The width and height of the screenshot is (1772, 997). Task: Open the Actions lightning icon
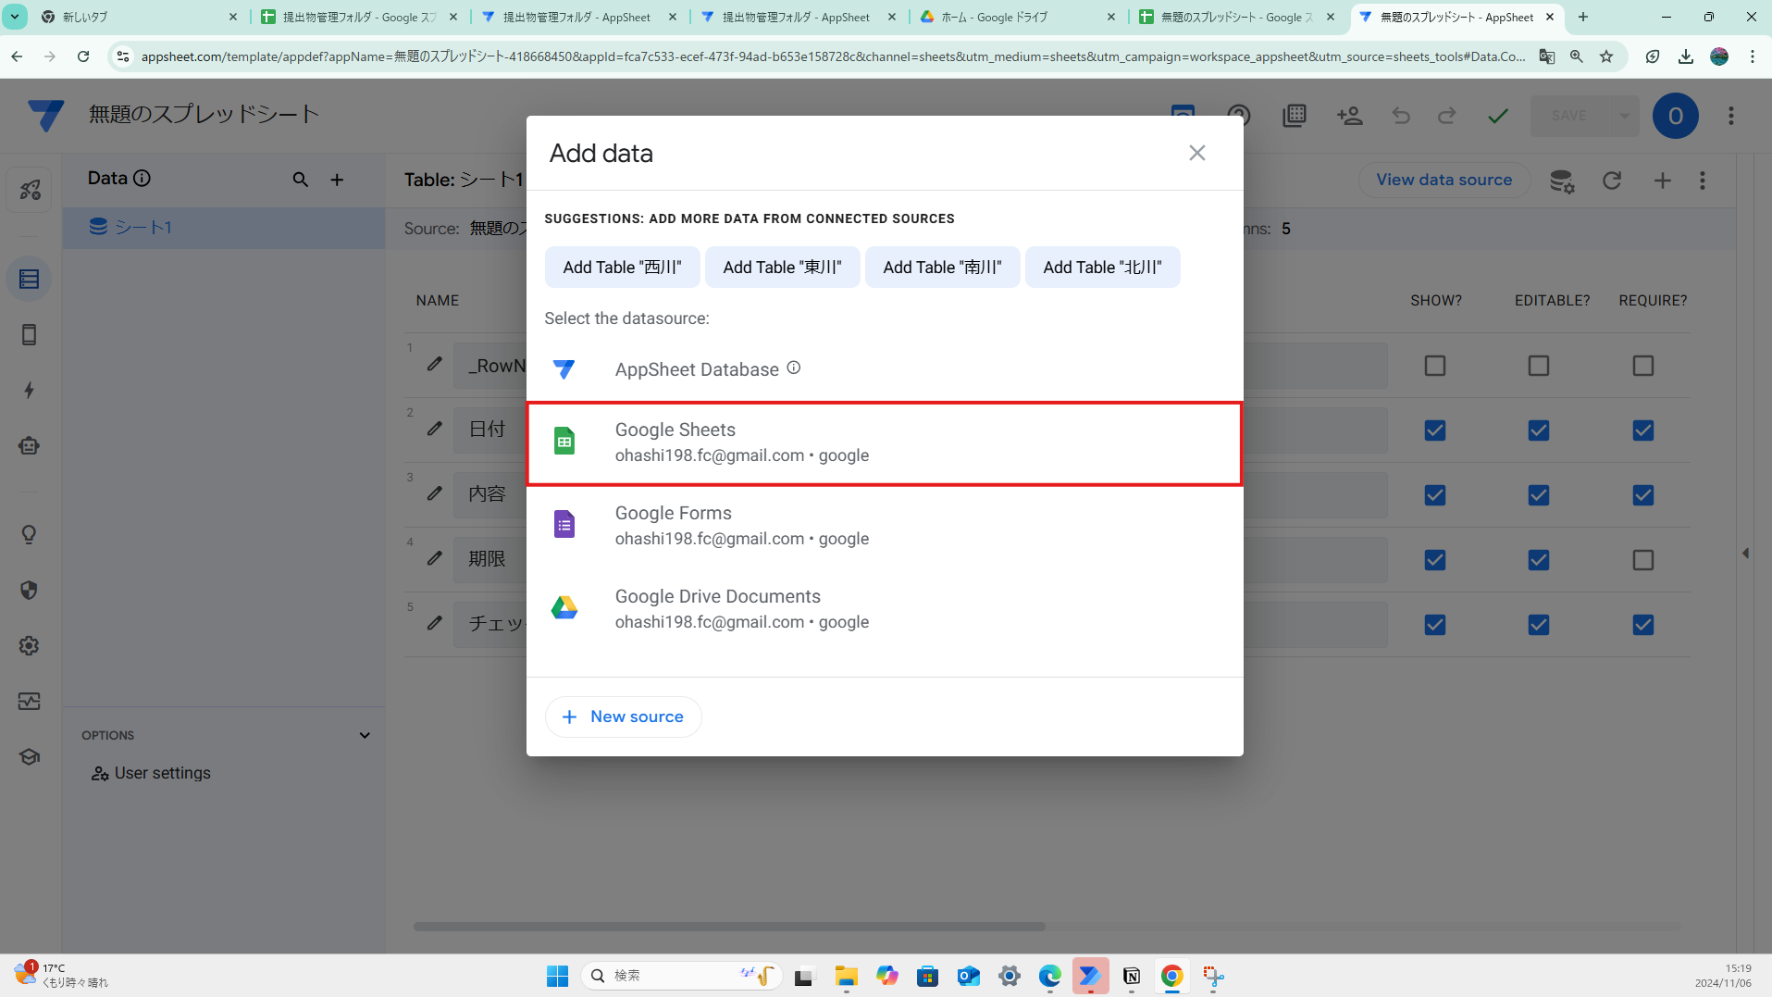click(30, 390)
